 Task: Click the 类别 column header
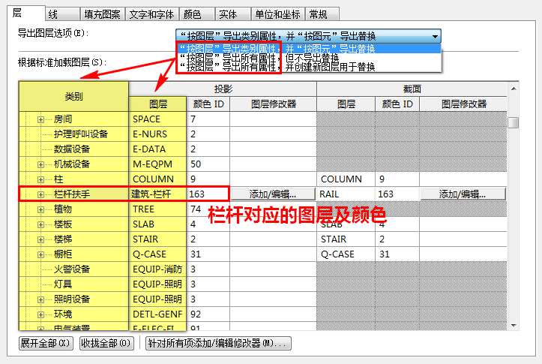pyautogui.click(x=73, y=97)
